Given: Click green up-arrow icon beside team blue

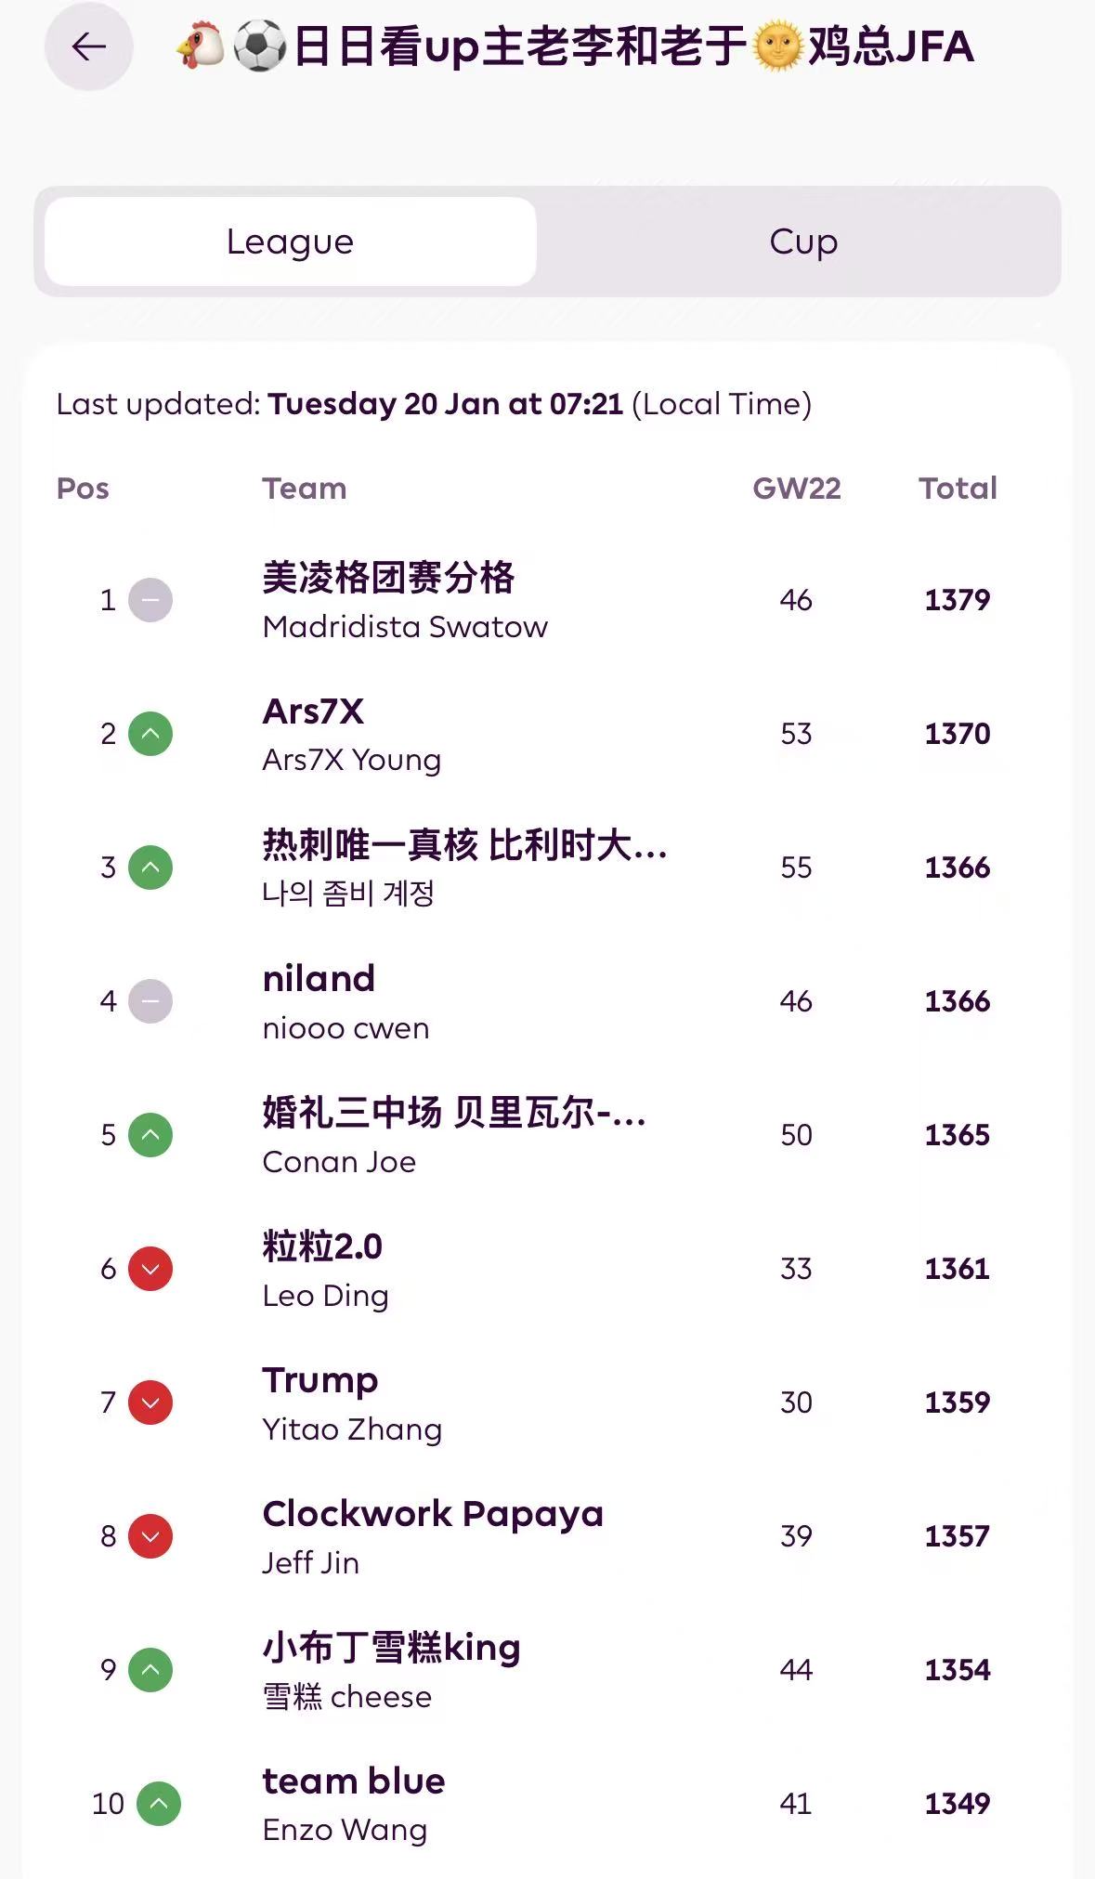Looking at the screenshot, I should coord(159,1804).
